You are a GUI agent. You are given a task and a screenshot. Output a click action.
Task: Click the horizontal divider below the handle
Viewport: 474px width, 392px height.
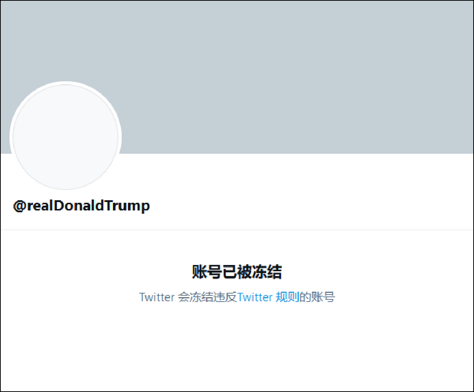(237, 230)
